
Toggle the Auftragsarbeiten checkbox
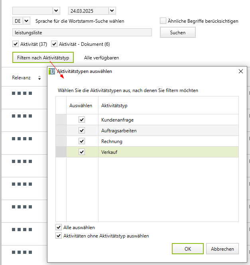click(82, 130)
